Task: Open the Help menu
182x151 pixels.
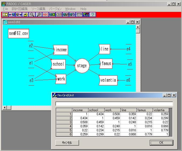Action: tap(83, 9)
